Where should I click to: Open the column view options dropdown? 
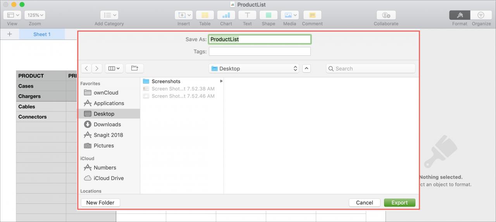pos(114,68)
